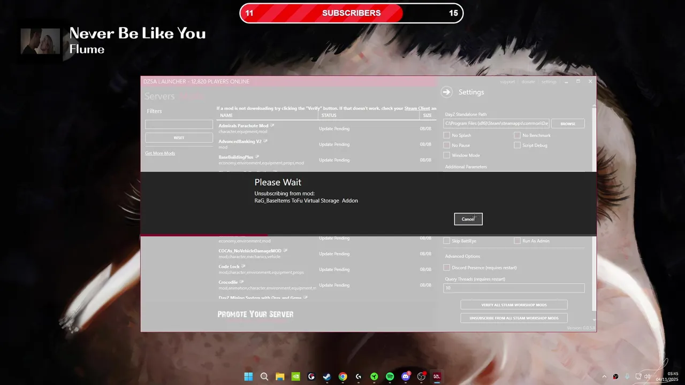Open Windows taskbar search
The image size is (685, 385).
[264, 376]
